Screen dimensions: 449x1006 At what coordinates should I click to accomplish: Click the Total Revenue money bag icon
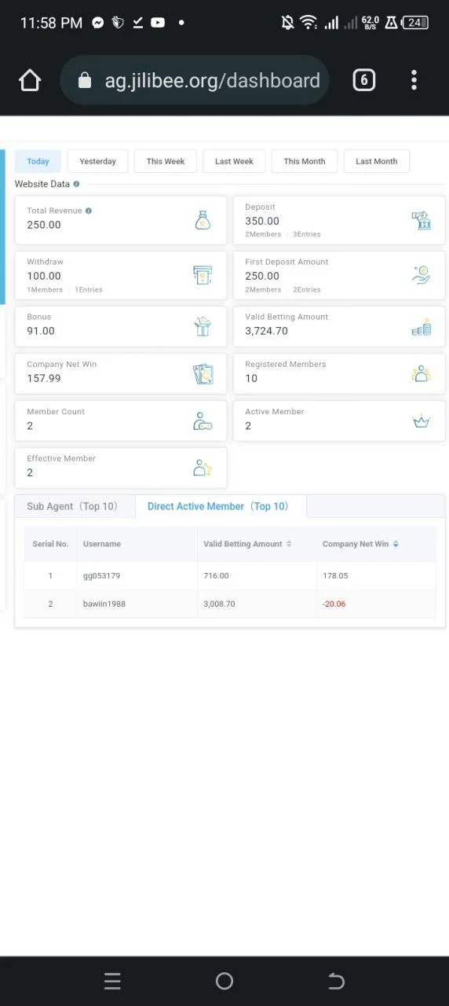coord(203,220)
